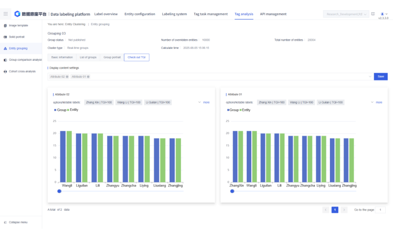Toggle the Entity legend in Attribute 02 chart
Image resolution: width=393 pixels, height=237 pixels.
[x=73, y=110]
